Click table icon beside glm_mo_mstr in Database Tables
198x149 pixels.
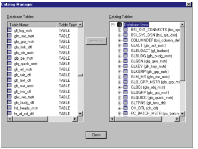click(9, 36)
